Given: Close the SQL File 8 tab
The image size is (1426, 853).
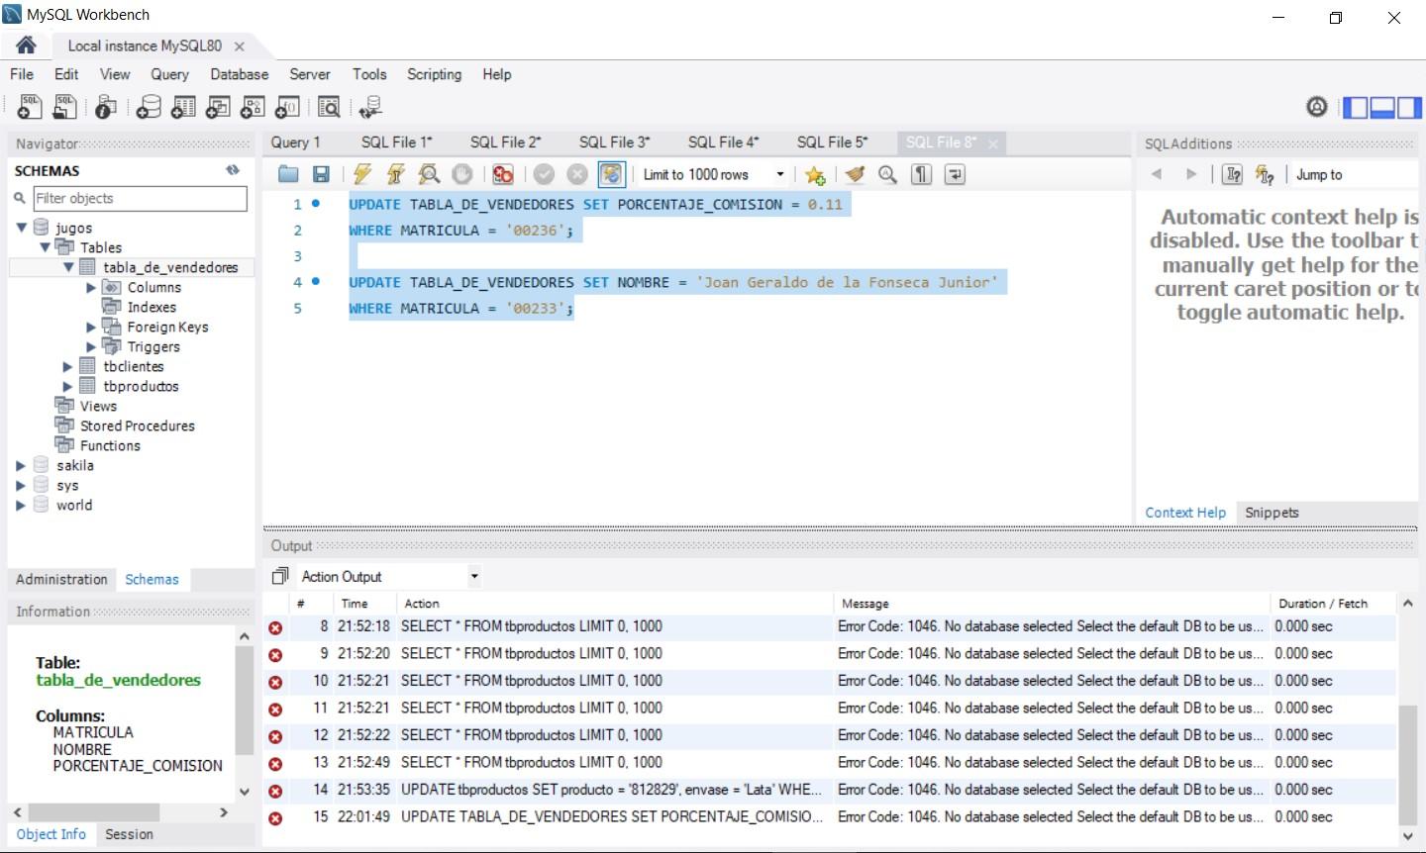Looking at the screenshot, I should (x=992, y=143).
